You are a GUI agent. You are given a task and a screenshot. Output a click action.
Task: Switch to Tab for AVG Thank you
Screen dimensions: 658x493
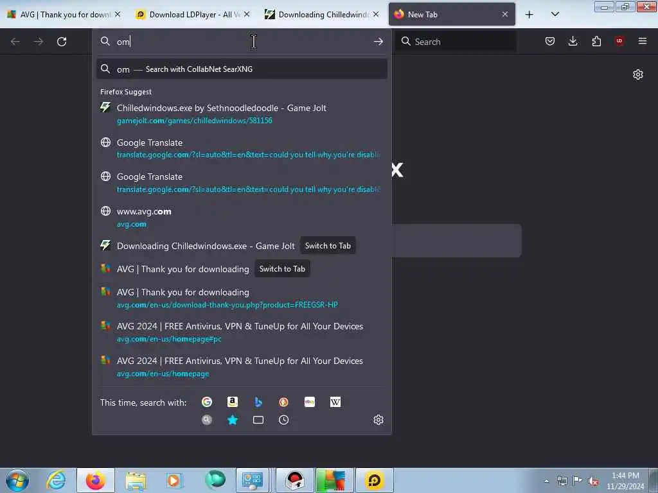pyautogui.click(x=282, y=269)
